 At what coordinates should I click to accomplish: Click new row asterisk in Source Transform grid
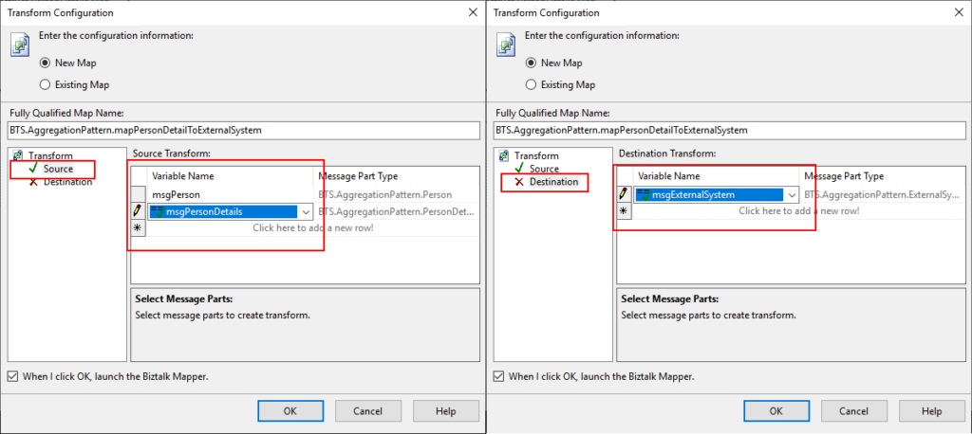pos(138,228)
